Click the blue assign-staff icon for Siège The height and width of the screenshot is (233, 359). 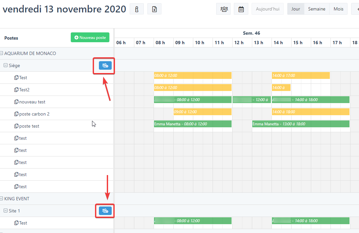pos(105,65)
